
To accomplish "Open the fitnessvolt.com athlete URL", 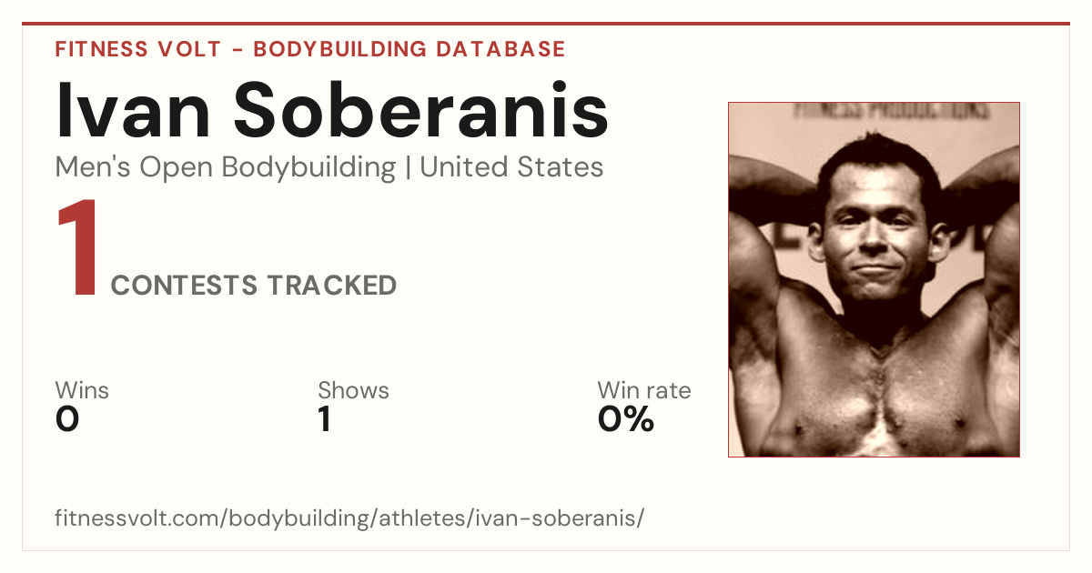I will click(349, 518).
